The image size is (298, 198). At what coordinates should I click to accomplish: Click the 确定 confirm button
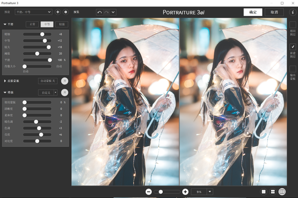click(x=253, y=12)
